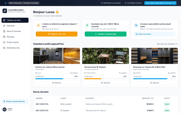Open Tableau de bord in sidebar

[15, 20]
